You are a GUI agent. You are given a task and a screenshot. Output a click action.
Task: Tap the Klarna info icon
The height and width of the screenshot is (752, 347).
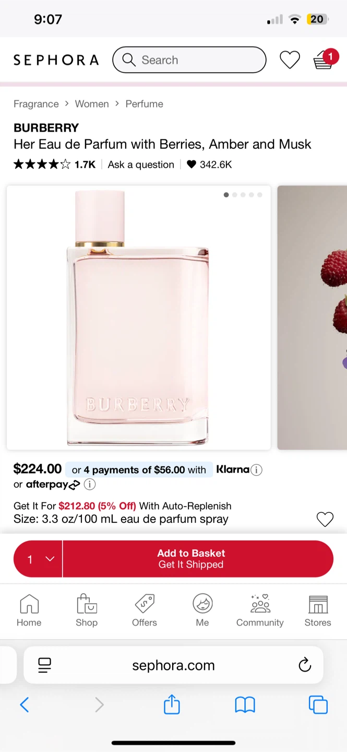click(x=256, y=470)
